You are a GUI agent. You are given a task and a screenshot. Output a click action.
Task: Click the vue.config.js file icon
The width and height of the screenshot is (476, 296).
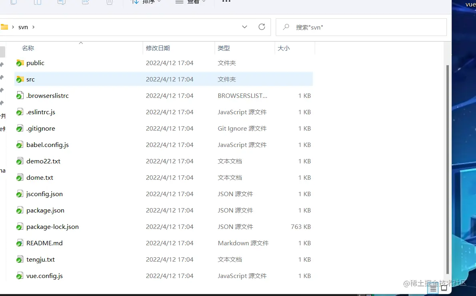20,276
